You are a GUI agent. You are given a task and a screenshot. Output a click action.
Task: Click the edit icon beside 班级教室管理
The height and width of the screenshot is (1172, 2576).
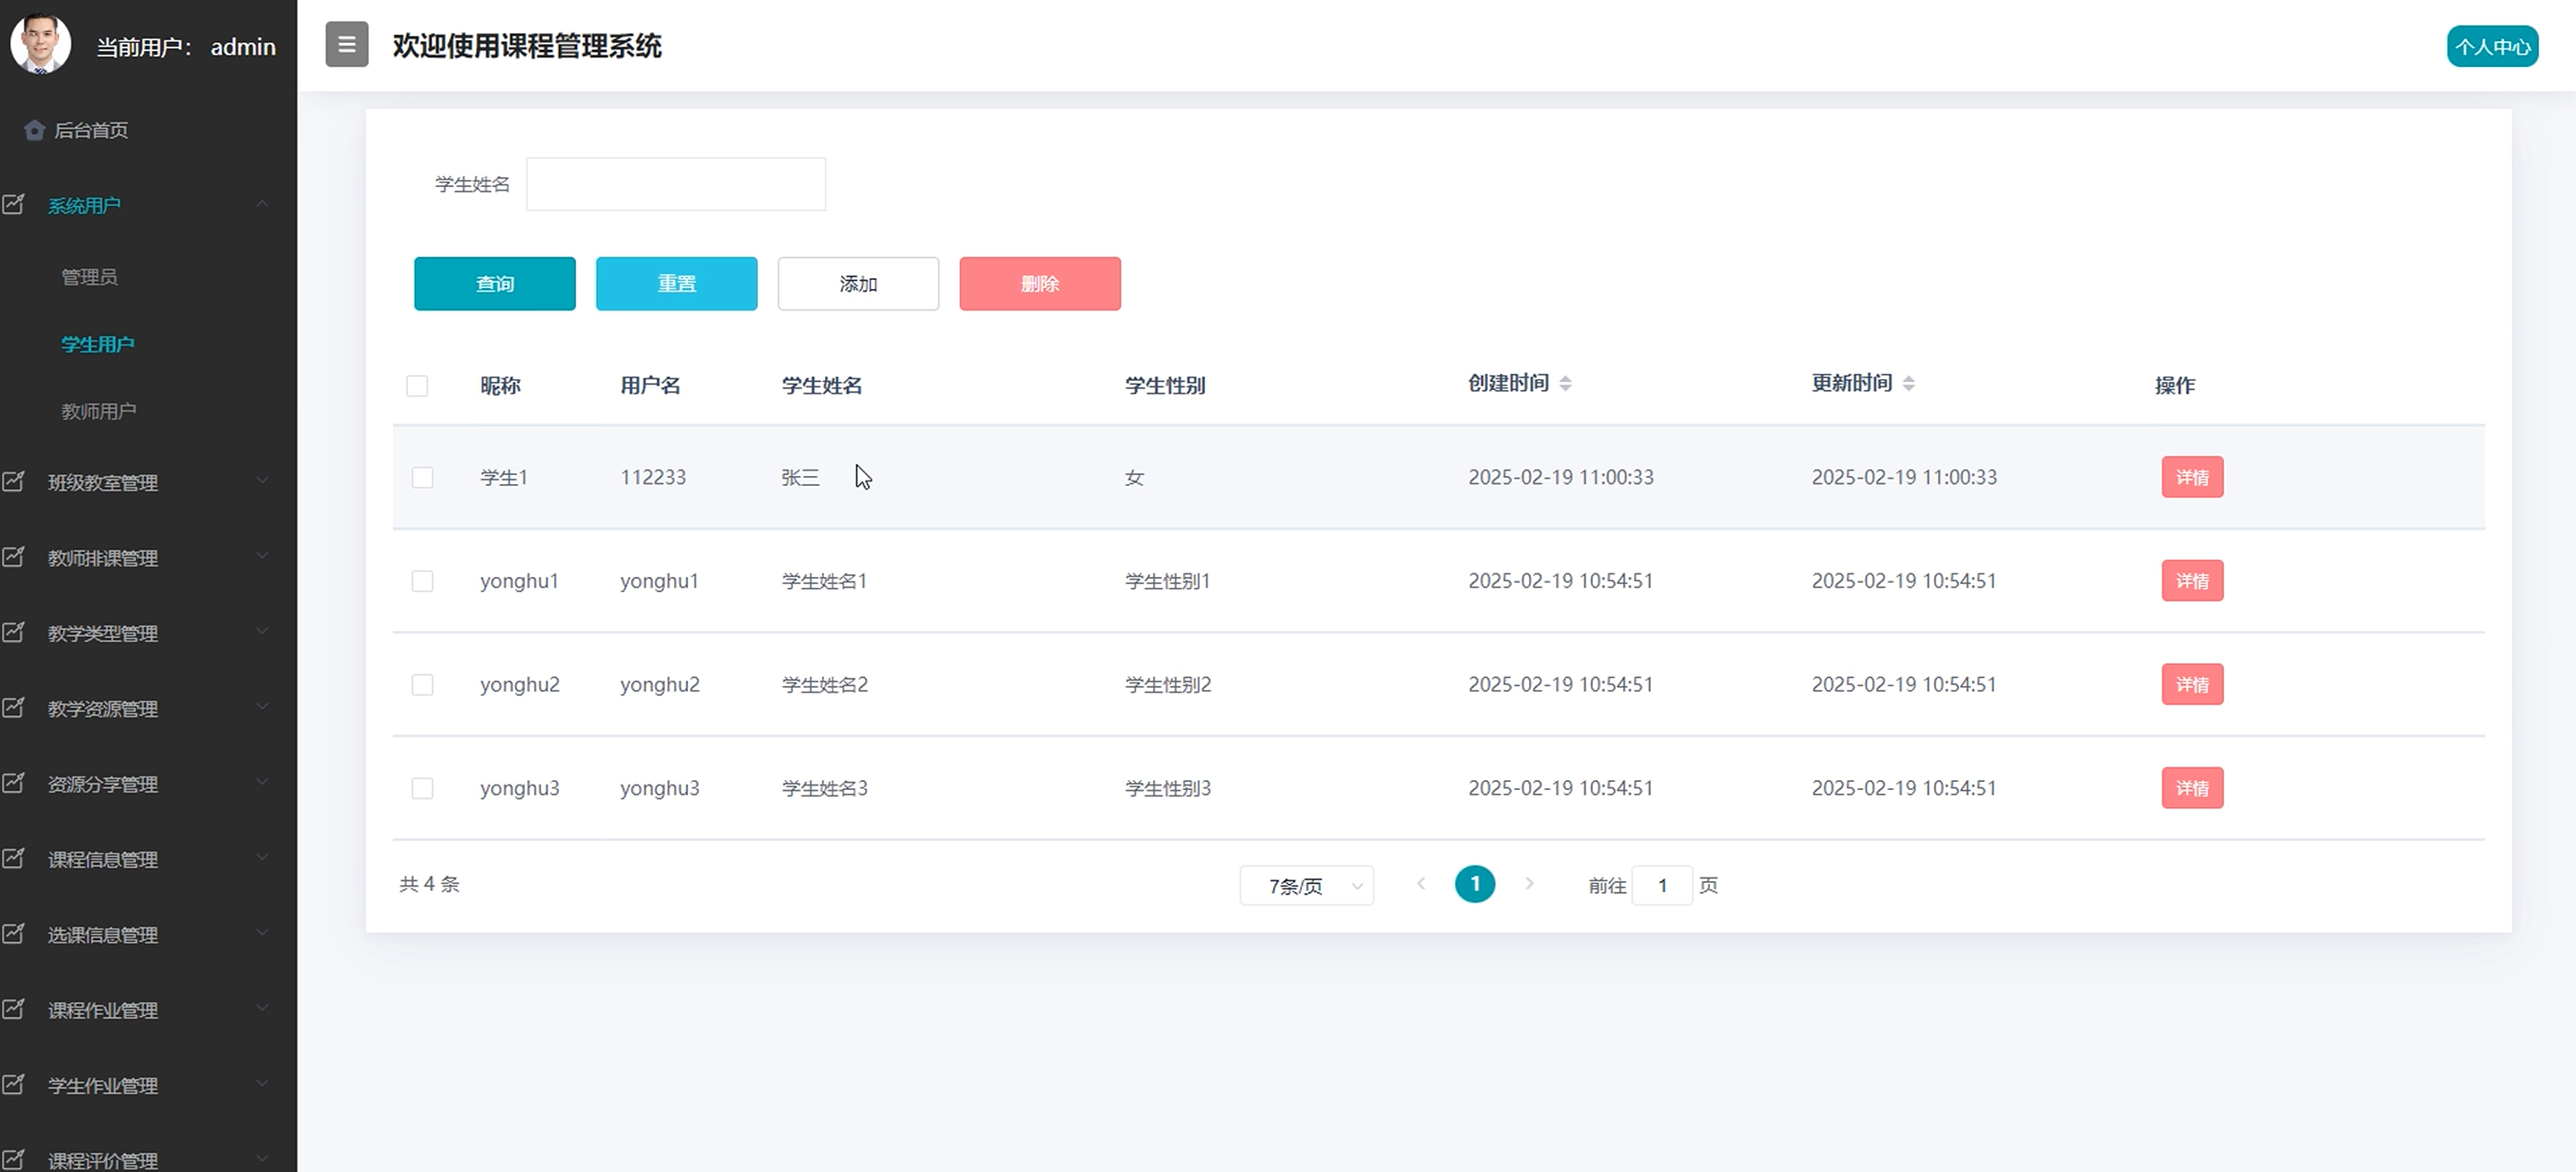(x=14, y=482)
